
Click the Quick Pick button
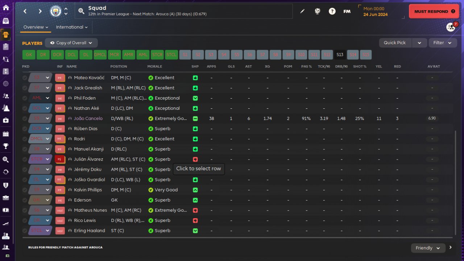(395, 43)
